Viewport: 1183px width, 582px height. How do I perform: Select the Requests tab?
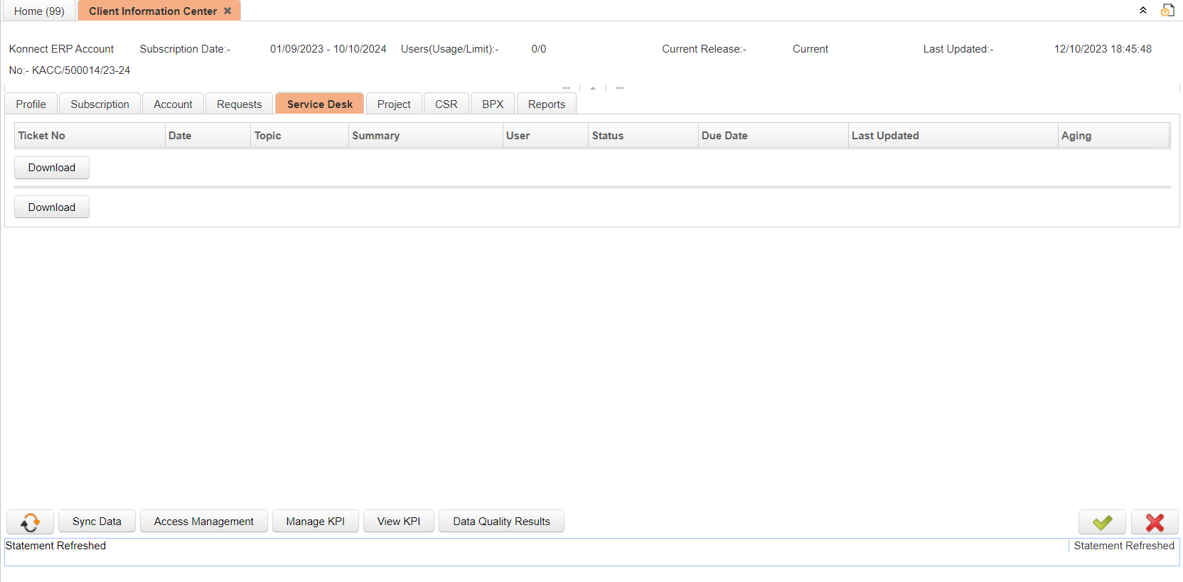point(239,104)
